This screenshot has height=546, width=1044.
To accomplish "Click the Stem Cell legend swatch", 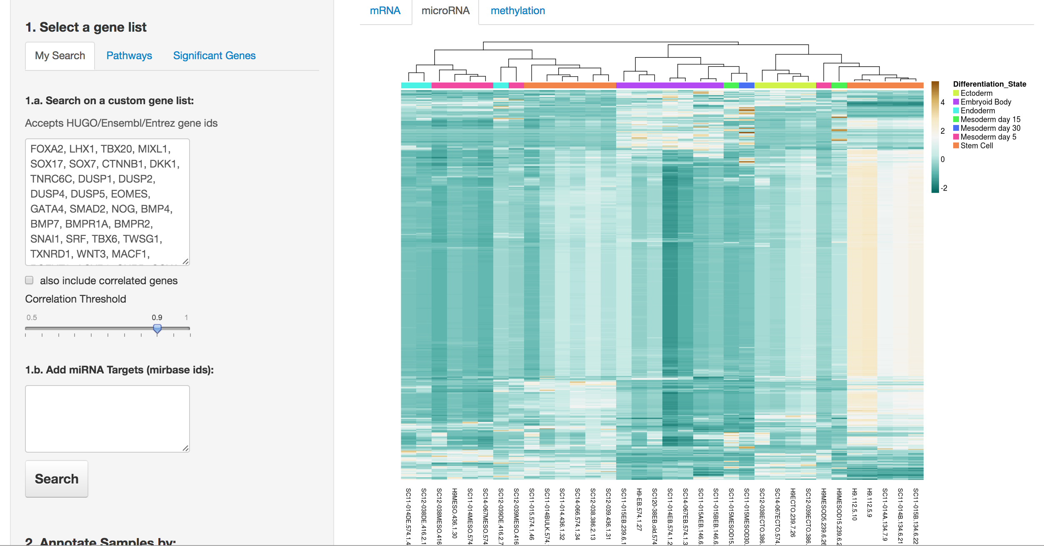I will click(956, 146).
